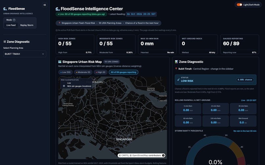Click the 120-min Rain value tile
Screen dimensions: 265x165
coord(215,121)
